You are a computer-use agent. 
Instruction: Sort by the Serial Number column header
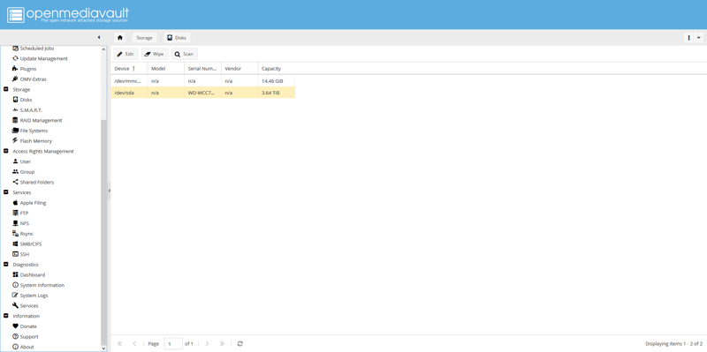coord(203,69)
